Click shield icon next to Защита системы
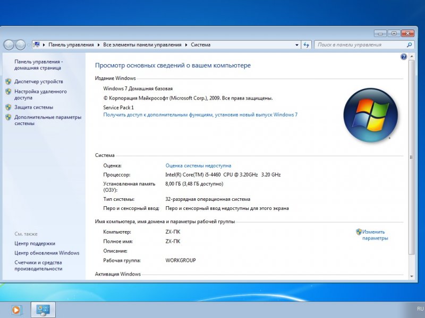 point(8,108)
